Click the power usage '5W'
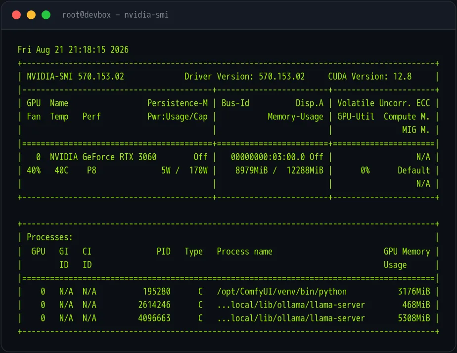 166,171
